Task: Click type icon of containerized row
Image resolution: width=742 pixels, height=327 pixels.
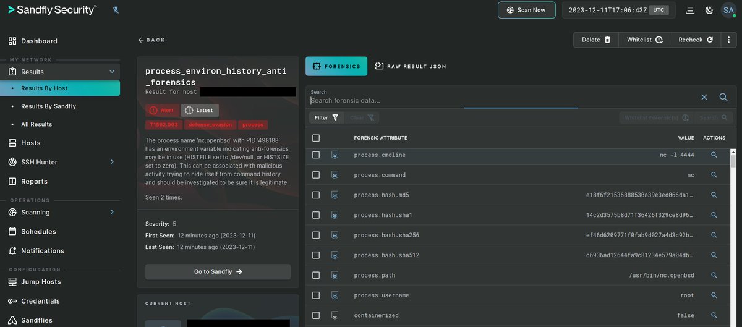Action: pyautogui.click(x=335, y=315)
